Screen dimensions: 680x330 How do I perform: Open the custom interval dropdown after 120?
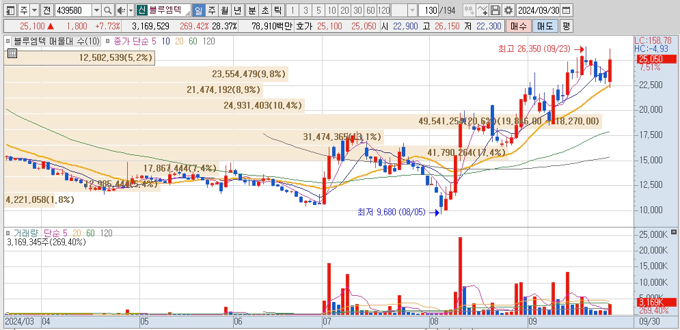412,10
